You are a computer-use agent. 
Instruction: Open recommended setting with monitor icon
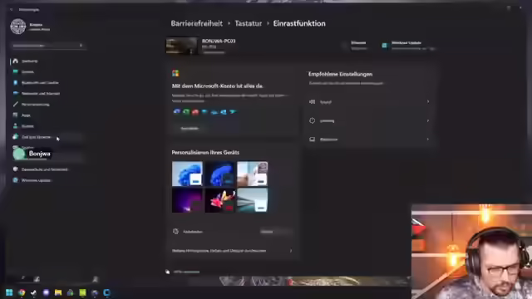pos(369,140)
